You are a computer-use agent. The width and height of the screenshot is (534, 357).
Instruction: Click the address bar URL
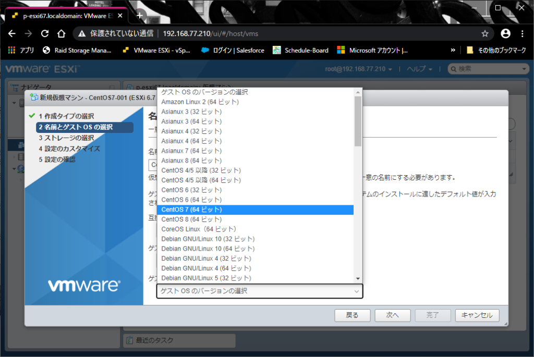[211, 33]
